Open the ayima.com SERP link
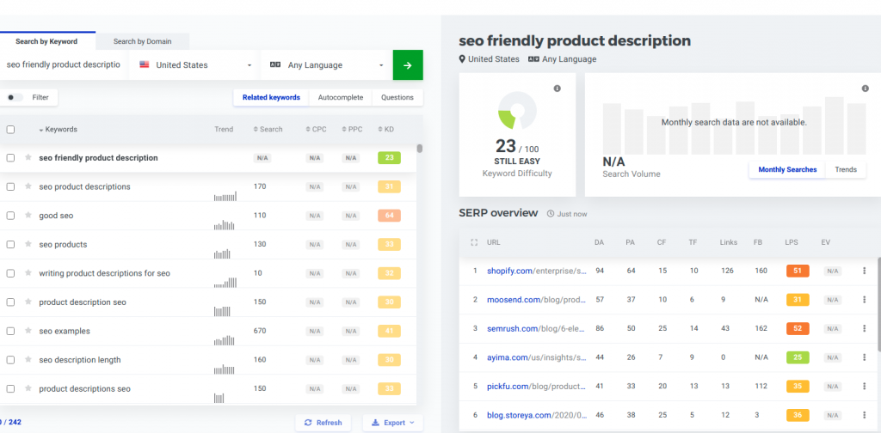Viewport: 881px width, 433px height. click(537, 357)
